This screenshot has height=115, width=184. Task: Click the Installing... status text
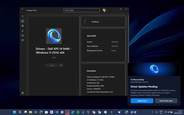click(x=96, y=22)
